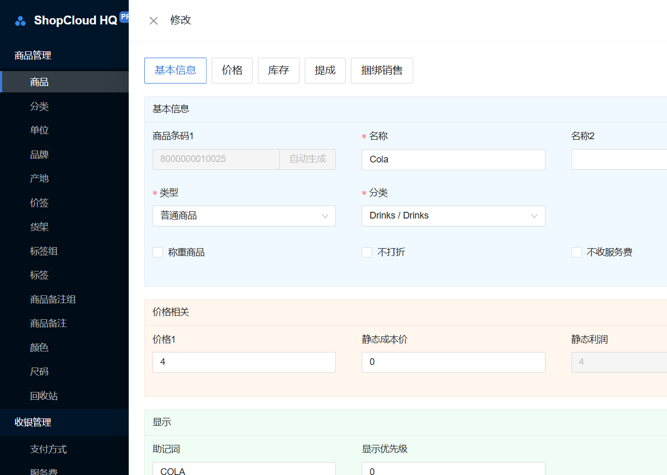
Task: Navigate to 回收站 in sidebar
Action: coord(44,396)
